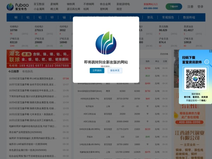
Task: Click the magnifier icon on the QR popup
Action: 207,63
